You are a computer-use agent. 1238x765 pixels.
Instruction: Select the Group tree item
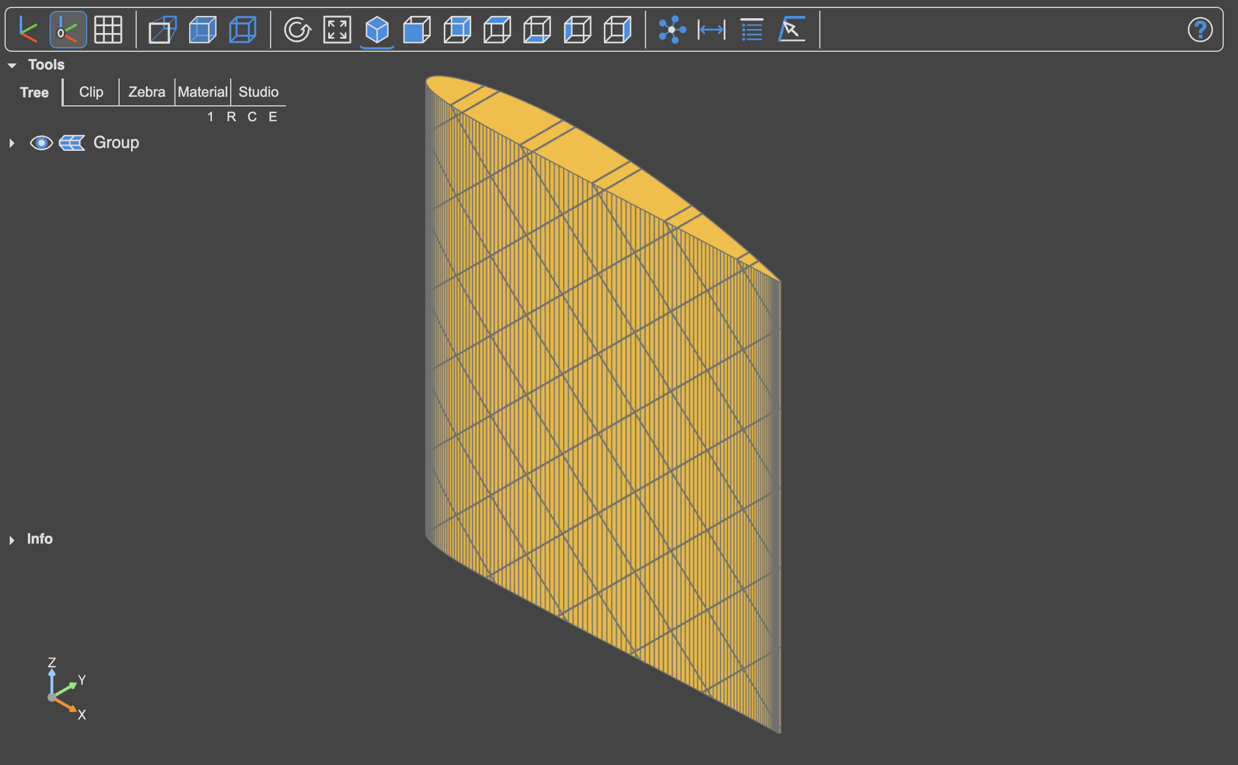(x=116, y=142)
